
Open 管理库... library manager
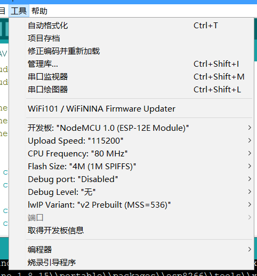pos(131,64)
